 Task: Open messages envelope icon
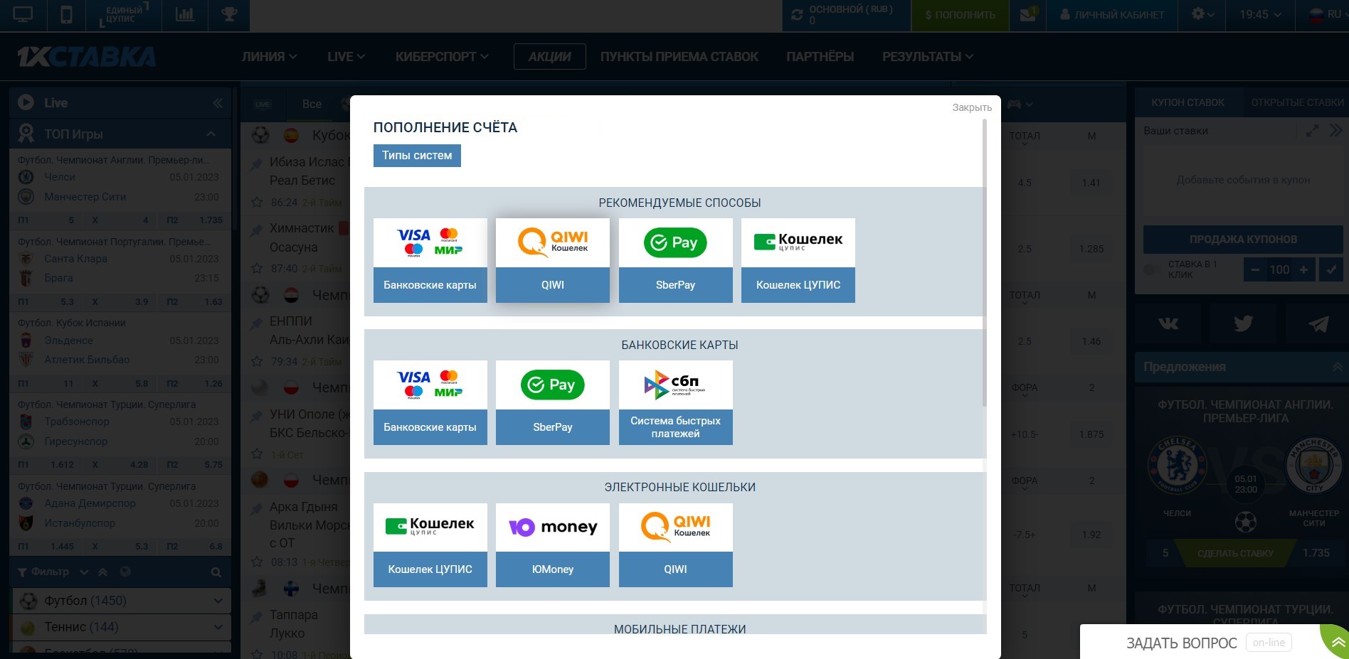coord(1028,15)
